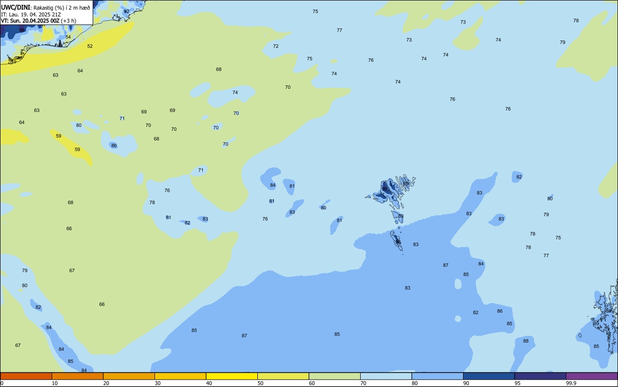This screenshot has width=618, height=387.
Task: Click the humidity value 54 near the coast
Action: point(68,37)
